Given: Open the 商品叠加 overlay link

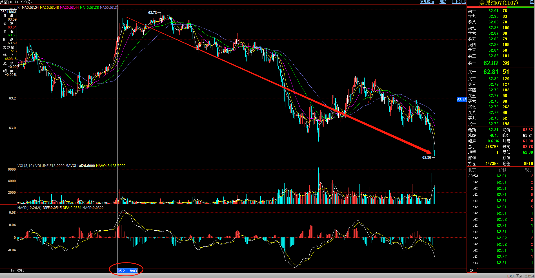Looking at the screenshot, I should (x=427, y=2).
